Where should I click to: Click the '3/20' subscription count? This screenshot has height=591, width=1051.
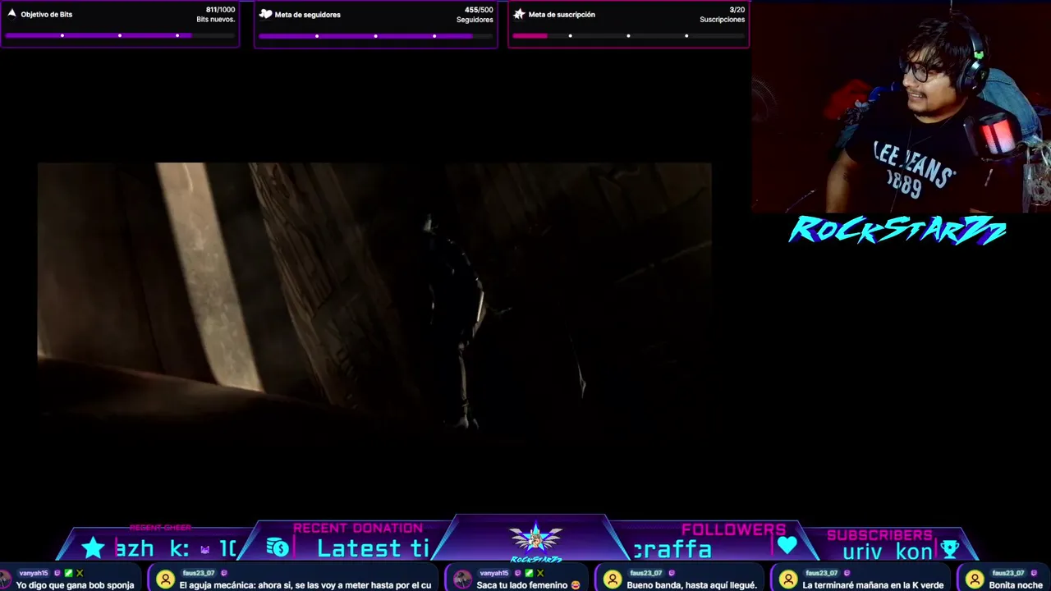coord(737,10)
